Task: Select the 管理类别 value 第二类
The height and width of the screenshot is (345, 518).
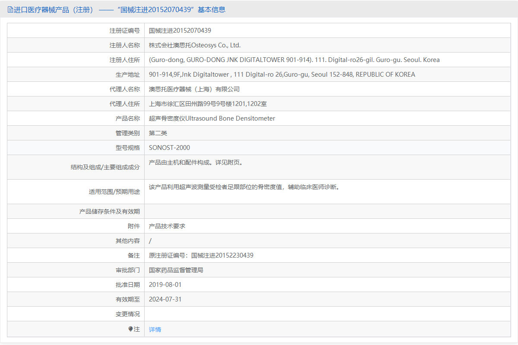Action: [158, 133]
